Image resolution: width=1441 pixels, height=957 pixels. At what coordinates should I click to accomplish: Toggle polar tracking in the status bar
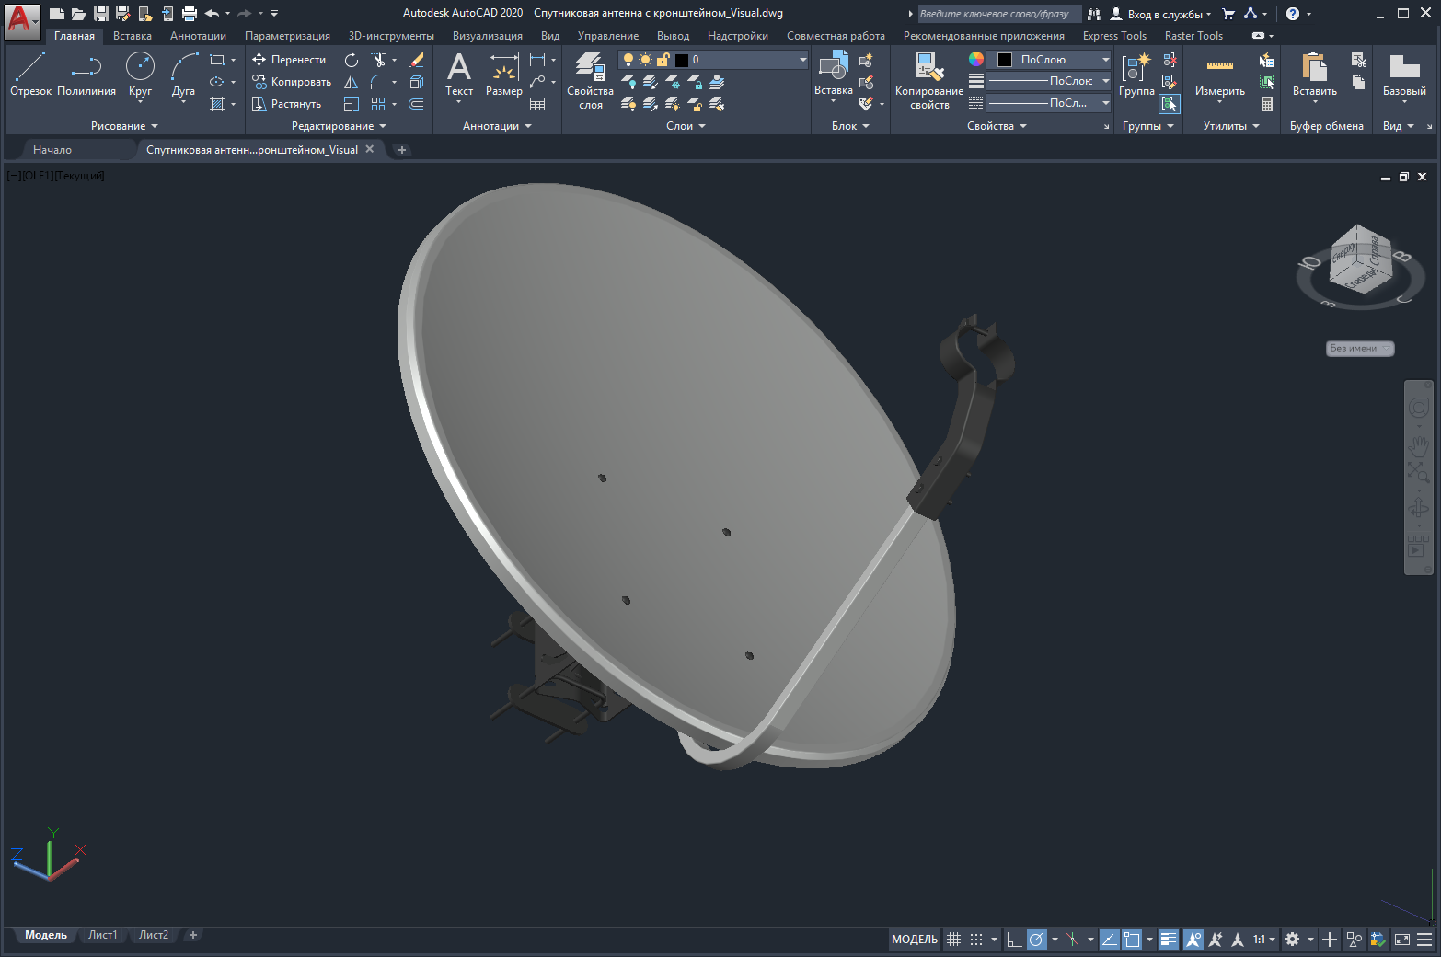tap(1037, 940)
